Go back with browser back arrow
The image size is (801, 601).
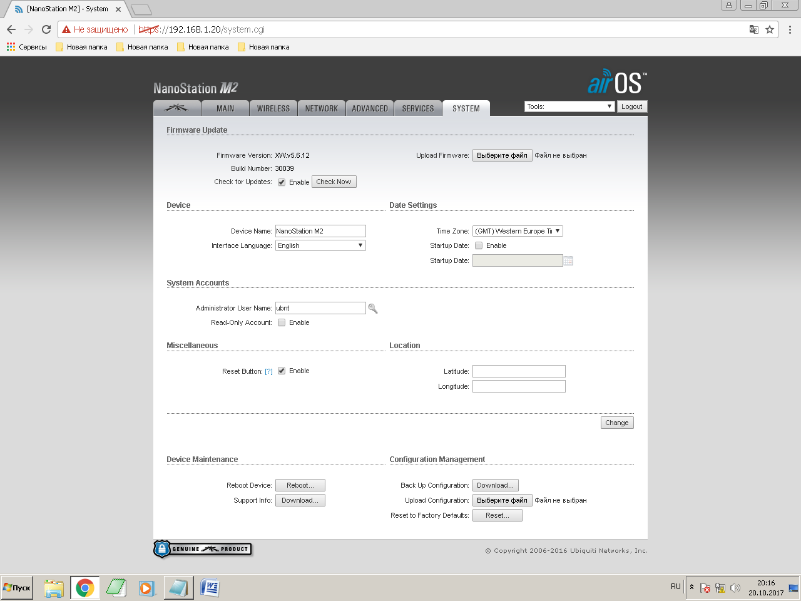[11, 29]
